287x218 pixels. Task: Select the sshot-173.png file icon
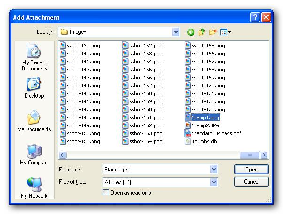[187, 109]
